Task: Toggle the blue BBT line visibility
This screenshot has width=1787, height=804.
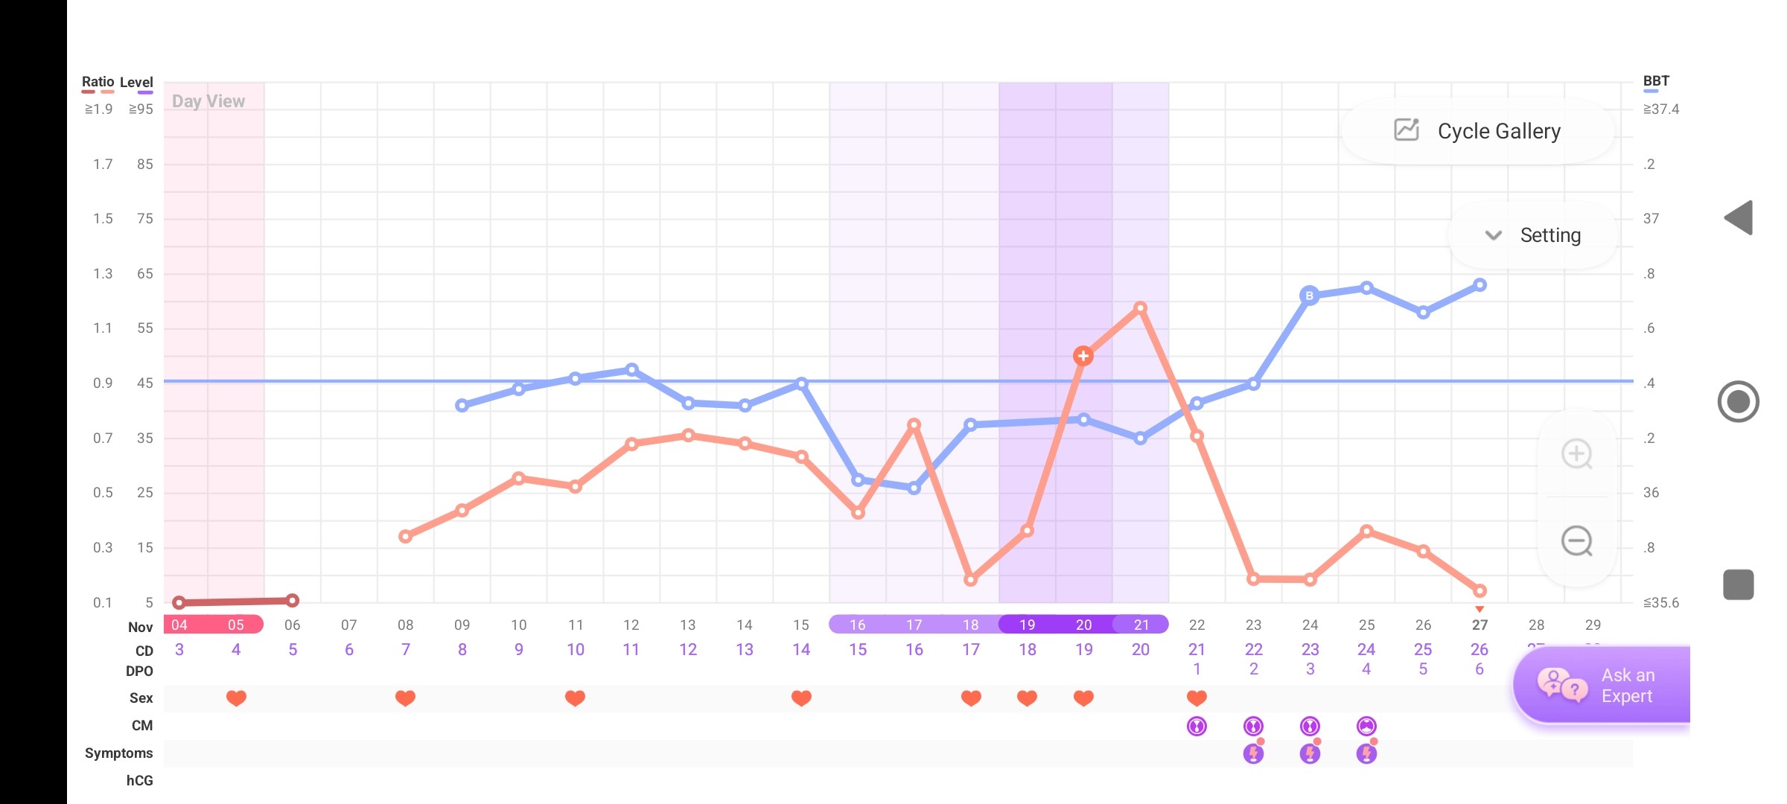Action: (1654, 82)
